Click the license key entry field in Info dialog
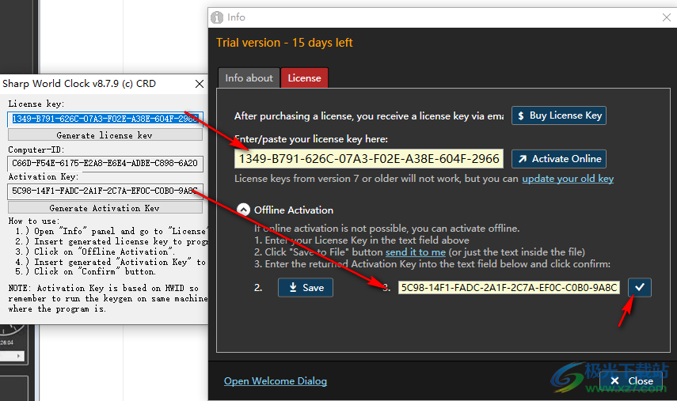677x401 pixels. (369, 159)
